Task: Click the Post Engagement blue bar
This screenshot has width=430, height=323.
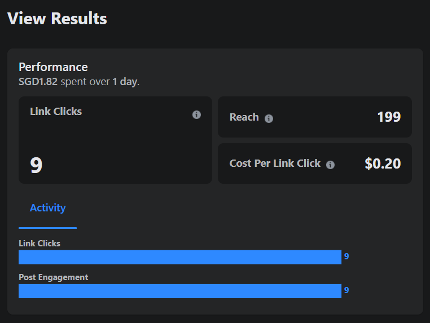Action: coord(179,291)
